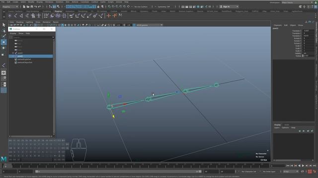
Task: Click the red Set Key shelf icon
Action: 109,16
